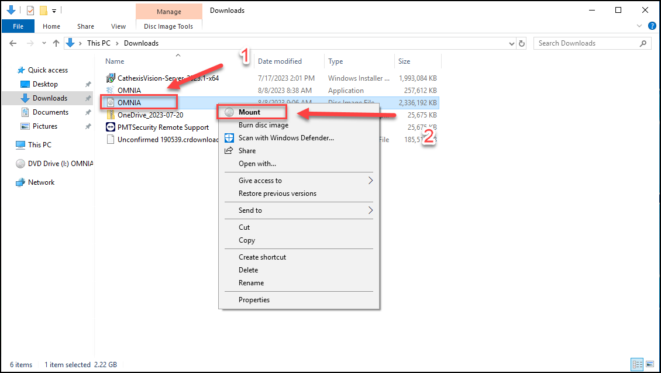Select Downloads in the navigation pane
This screenshot has width=661, height=373.
pos(50,98)
